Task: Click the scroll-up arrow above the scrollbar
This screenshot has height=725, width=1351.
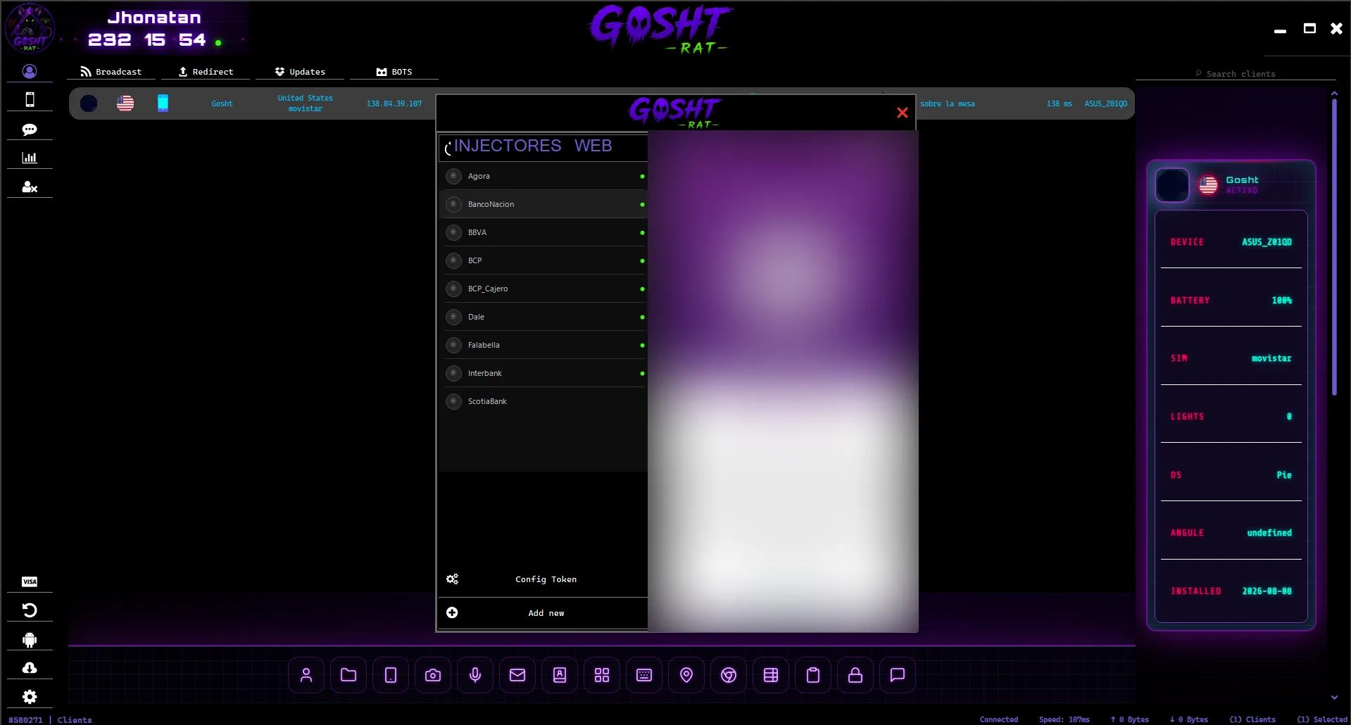Action: [x=1334, y=93]
